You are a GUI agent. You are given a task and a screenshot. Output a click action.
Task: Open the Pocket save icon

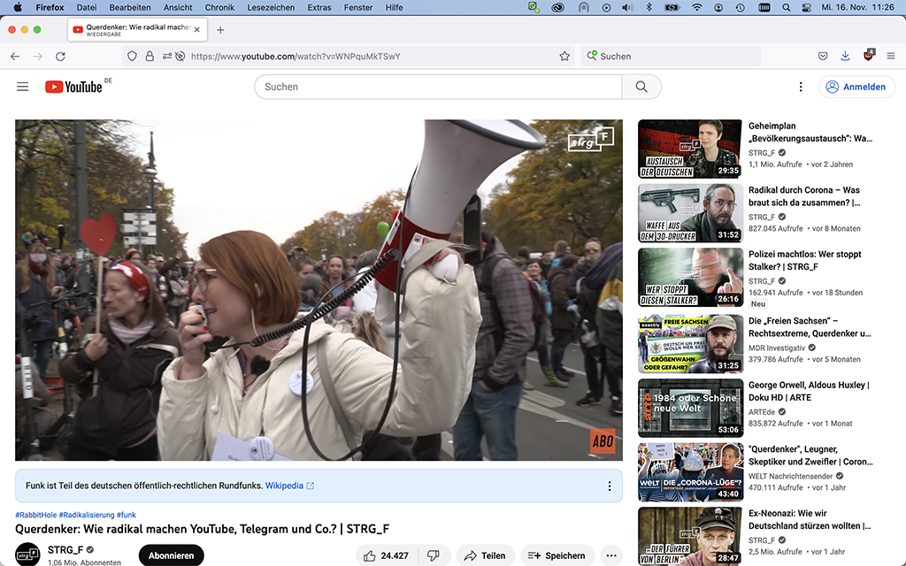tap(823, 56)
